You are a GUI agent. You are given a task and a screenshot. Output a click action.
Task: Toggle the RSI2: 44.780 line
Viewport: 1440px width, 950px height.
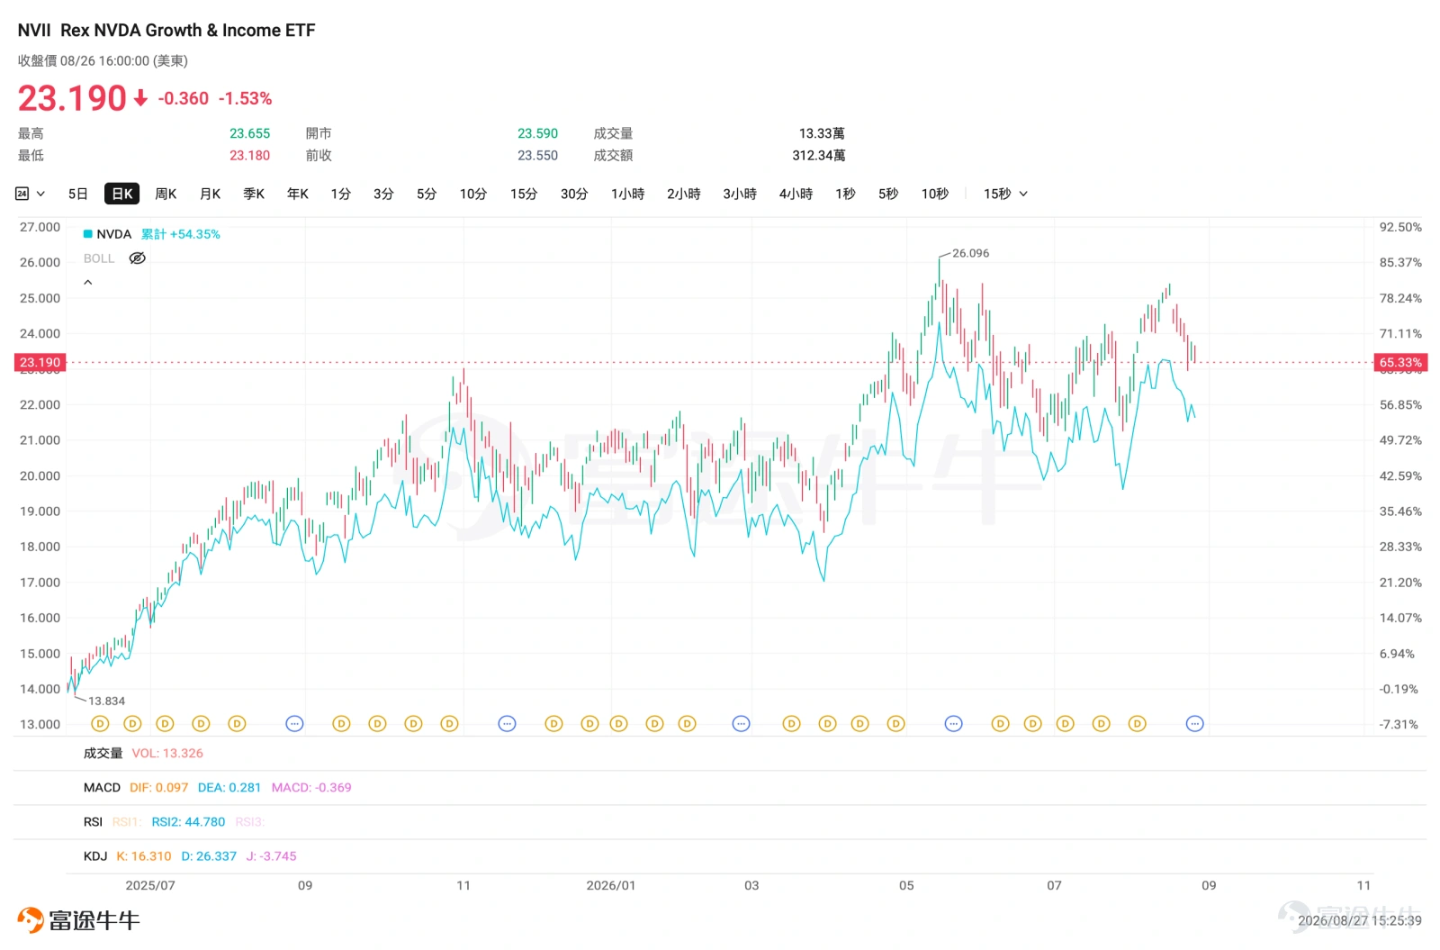[x=188, y=821]
